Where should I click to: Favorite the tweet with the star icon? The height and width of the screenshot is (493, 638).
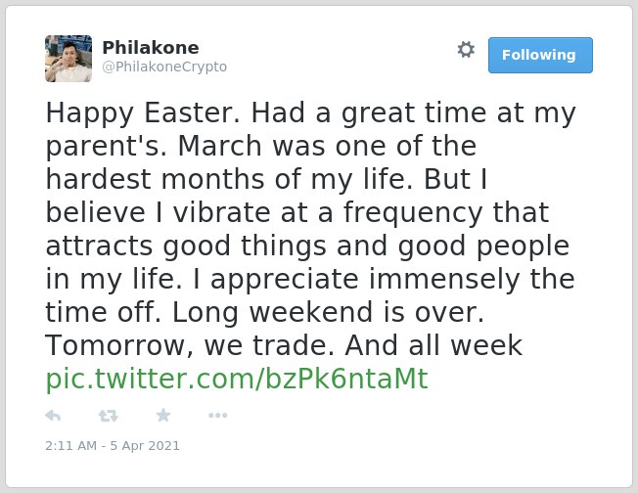pyautogui.click(x=163, y=416)
